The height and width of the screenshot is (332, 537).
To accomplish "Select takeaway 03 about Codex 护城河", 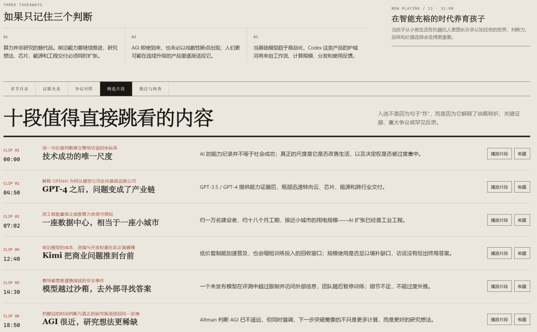I will 305,52.
